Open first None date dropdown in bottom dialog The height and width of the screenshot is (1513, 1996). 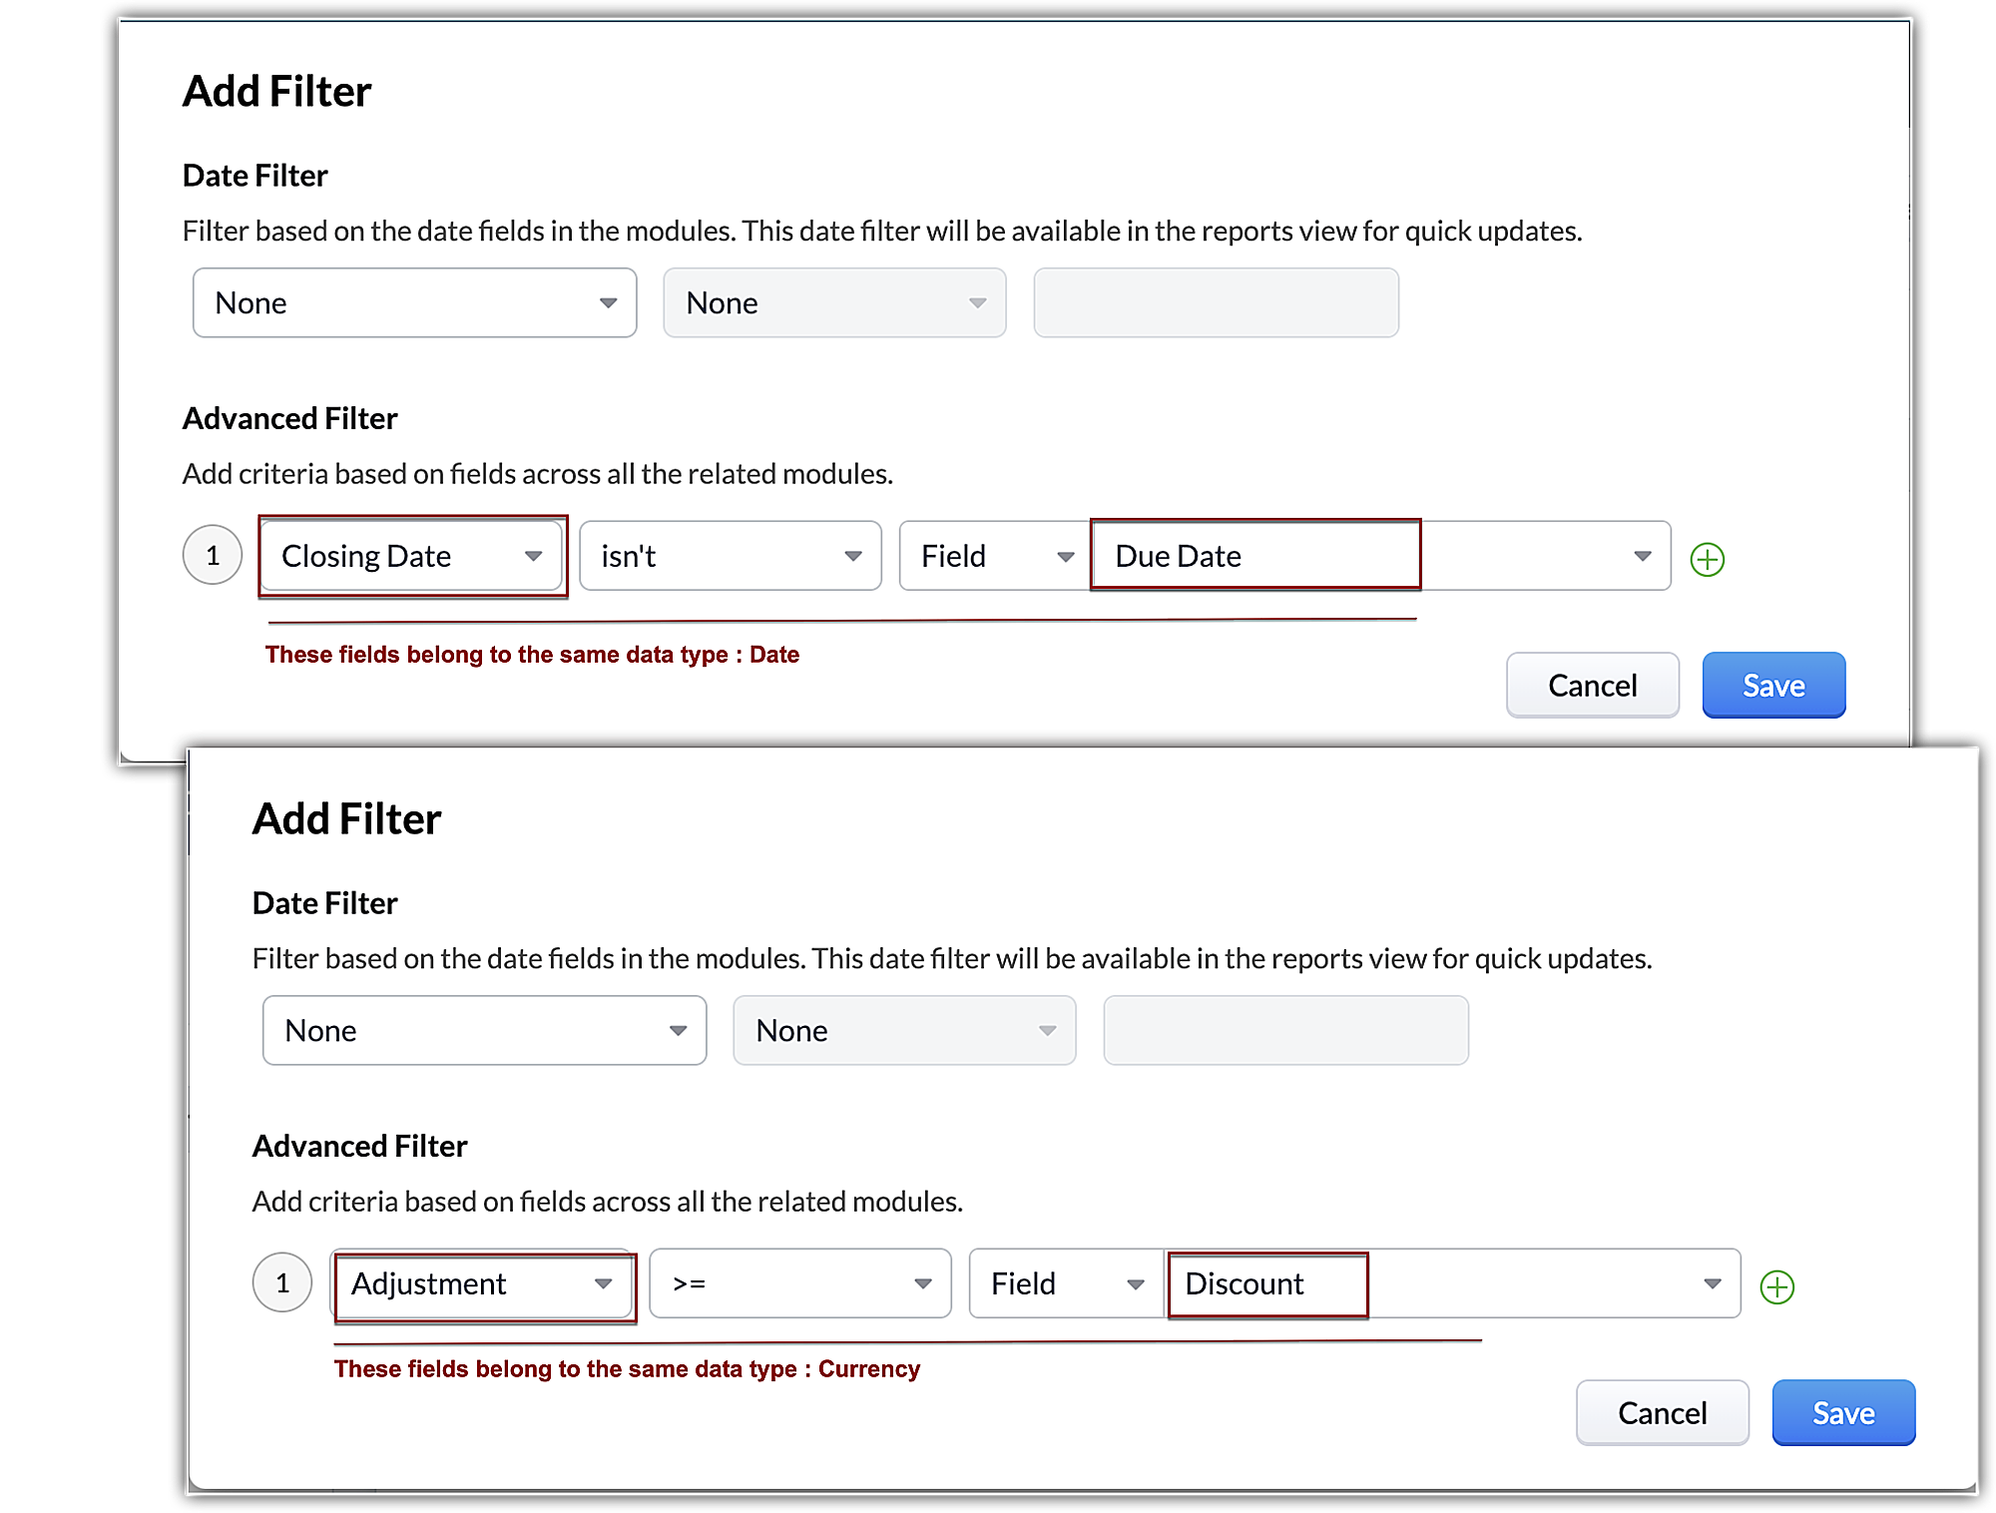484,1030
